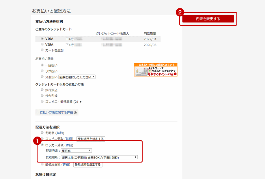The image size is (265, 179).
Task: Click the リボ払い points campaign banner
Action: (156, 70)
